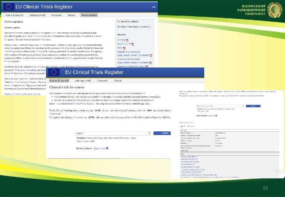The height and width of the screenshot is (197, 285).
Task: Expand Search tools arrow on cancer search page
Action: [x=107, y=148]
